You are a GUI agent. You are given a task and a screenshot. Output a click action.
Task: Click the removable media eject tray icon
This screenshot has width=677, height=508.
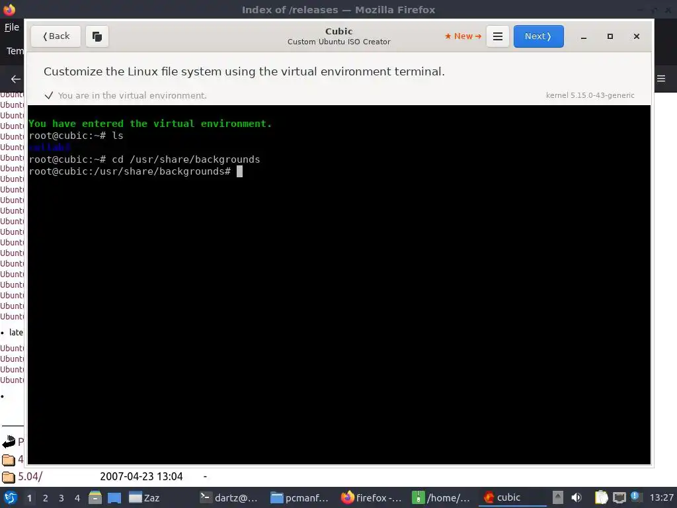[x=558, y=497]
